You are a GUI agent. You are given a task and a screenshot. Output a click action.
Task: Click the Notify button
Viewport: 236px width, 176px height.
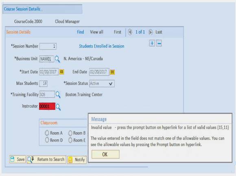pos(77,160)
